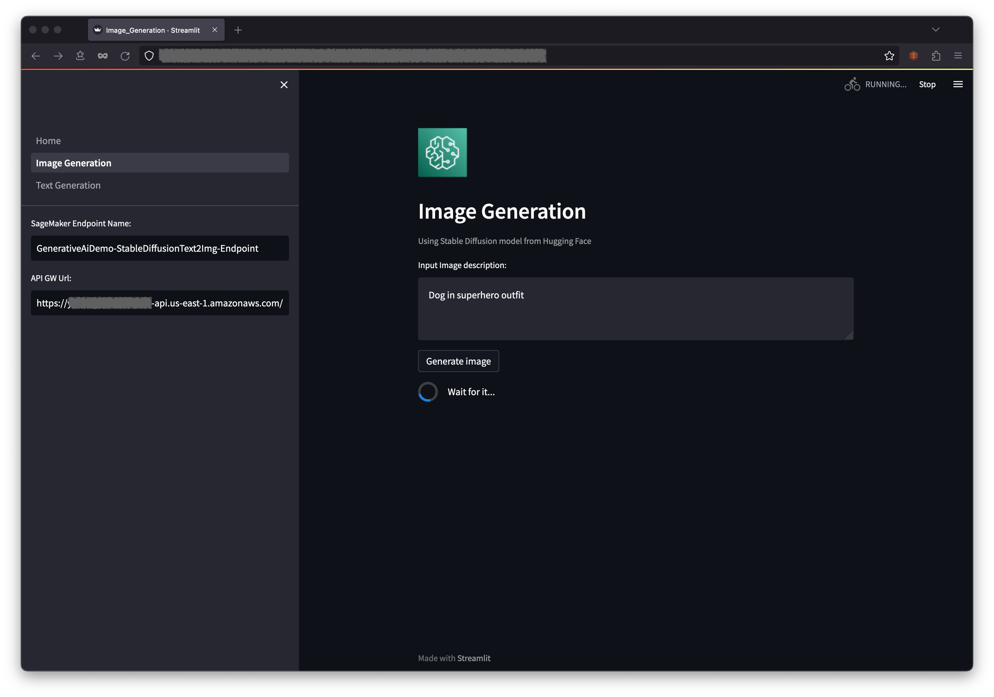
Task: Stop the running script
Action: click(x=927, y=84)
